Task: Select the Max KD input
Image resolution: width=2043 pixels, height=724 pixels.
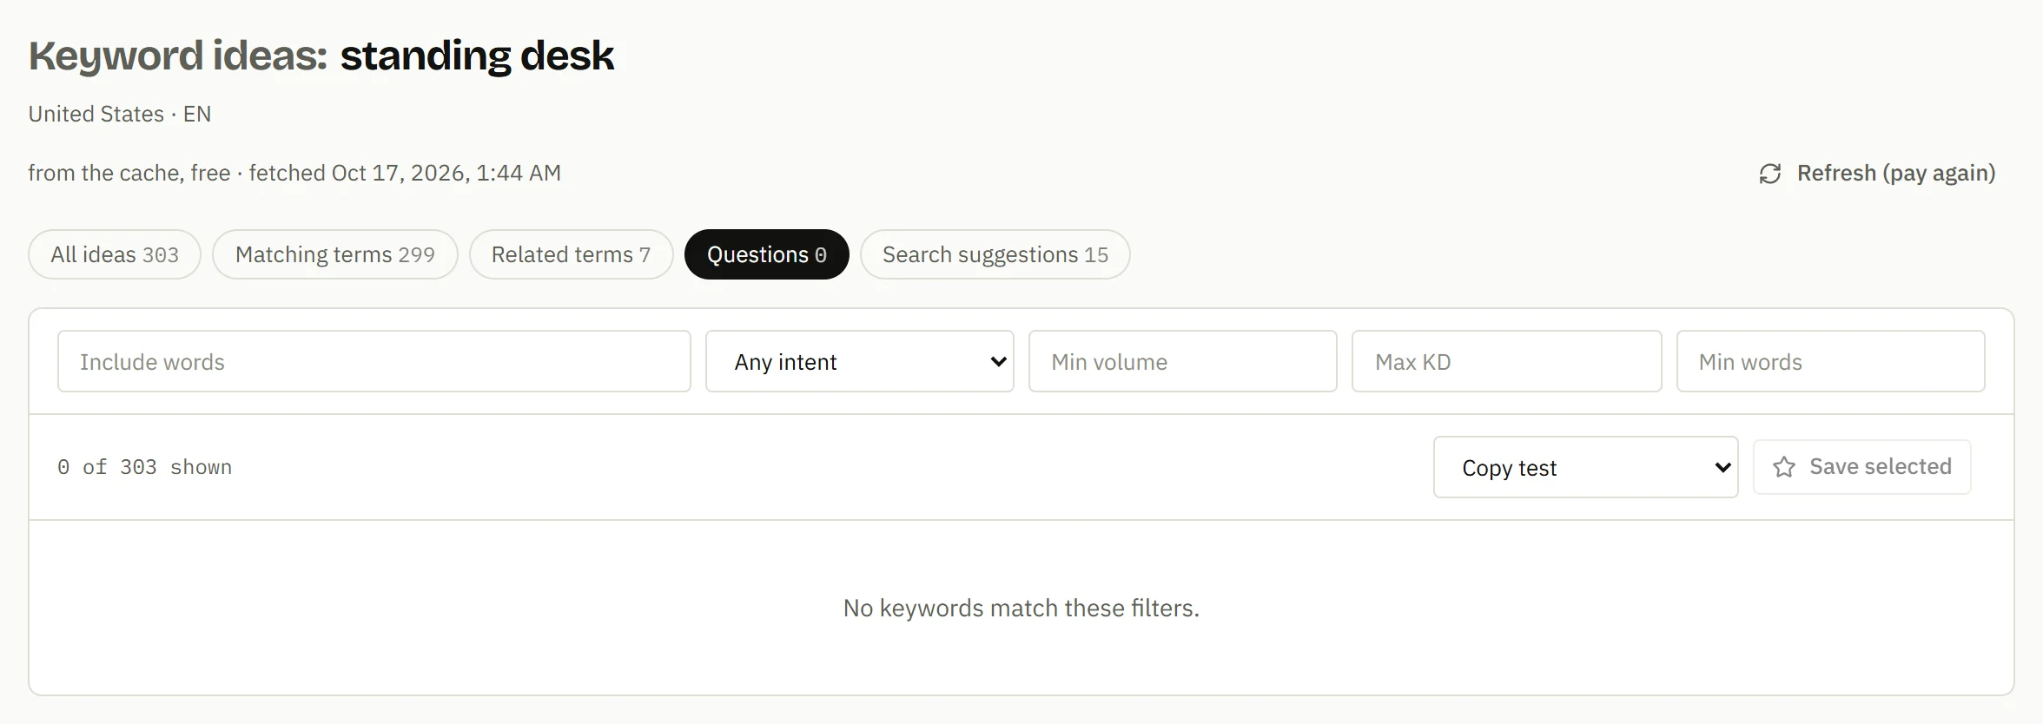Action: [x=1507, y=361]
